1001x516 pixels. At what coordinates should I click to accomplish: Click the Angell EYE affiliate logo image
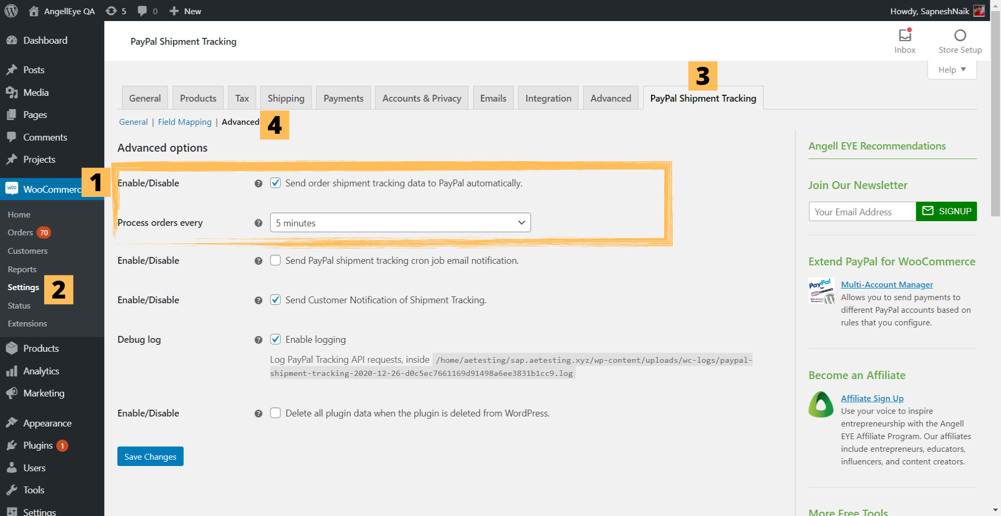click(821, 404)
